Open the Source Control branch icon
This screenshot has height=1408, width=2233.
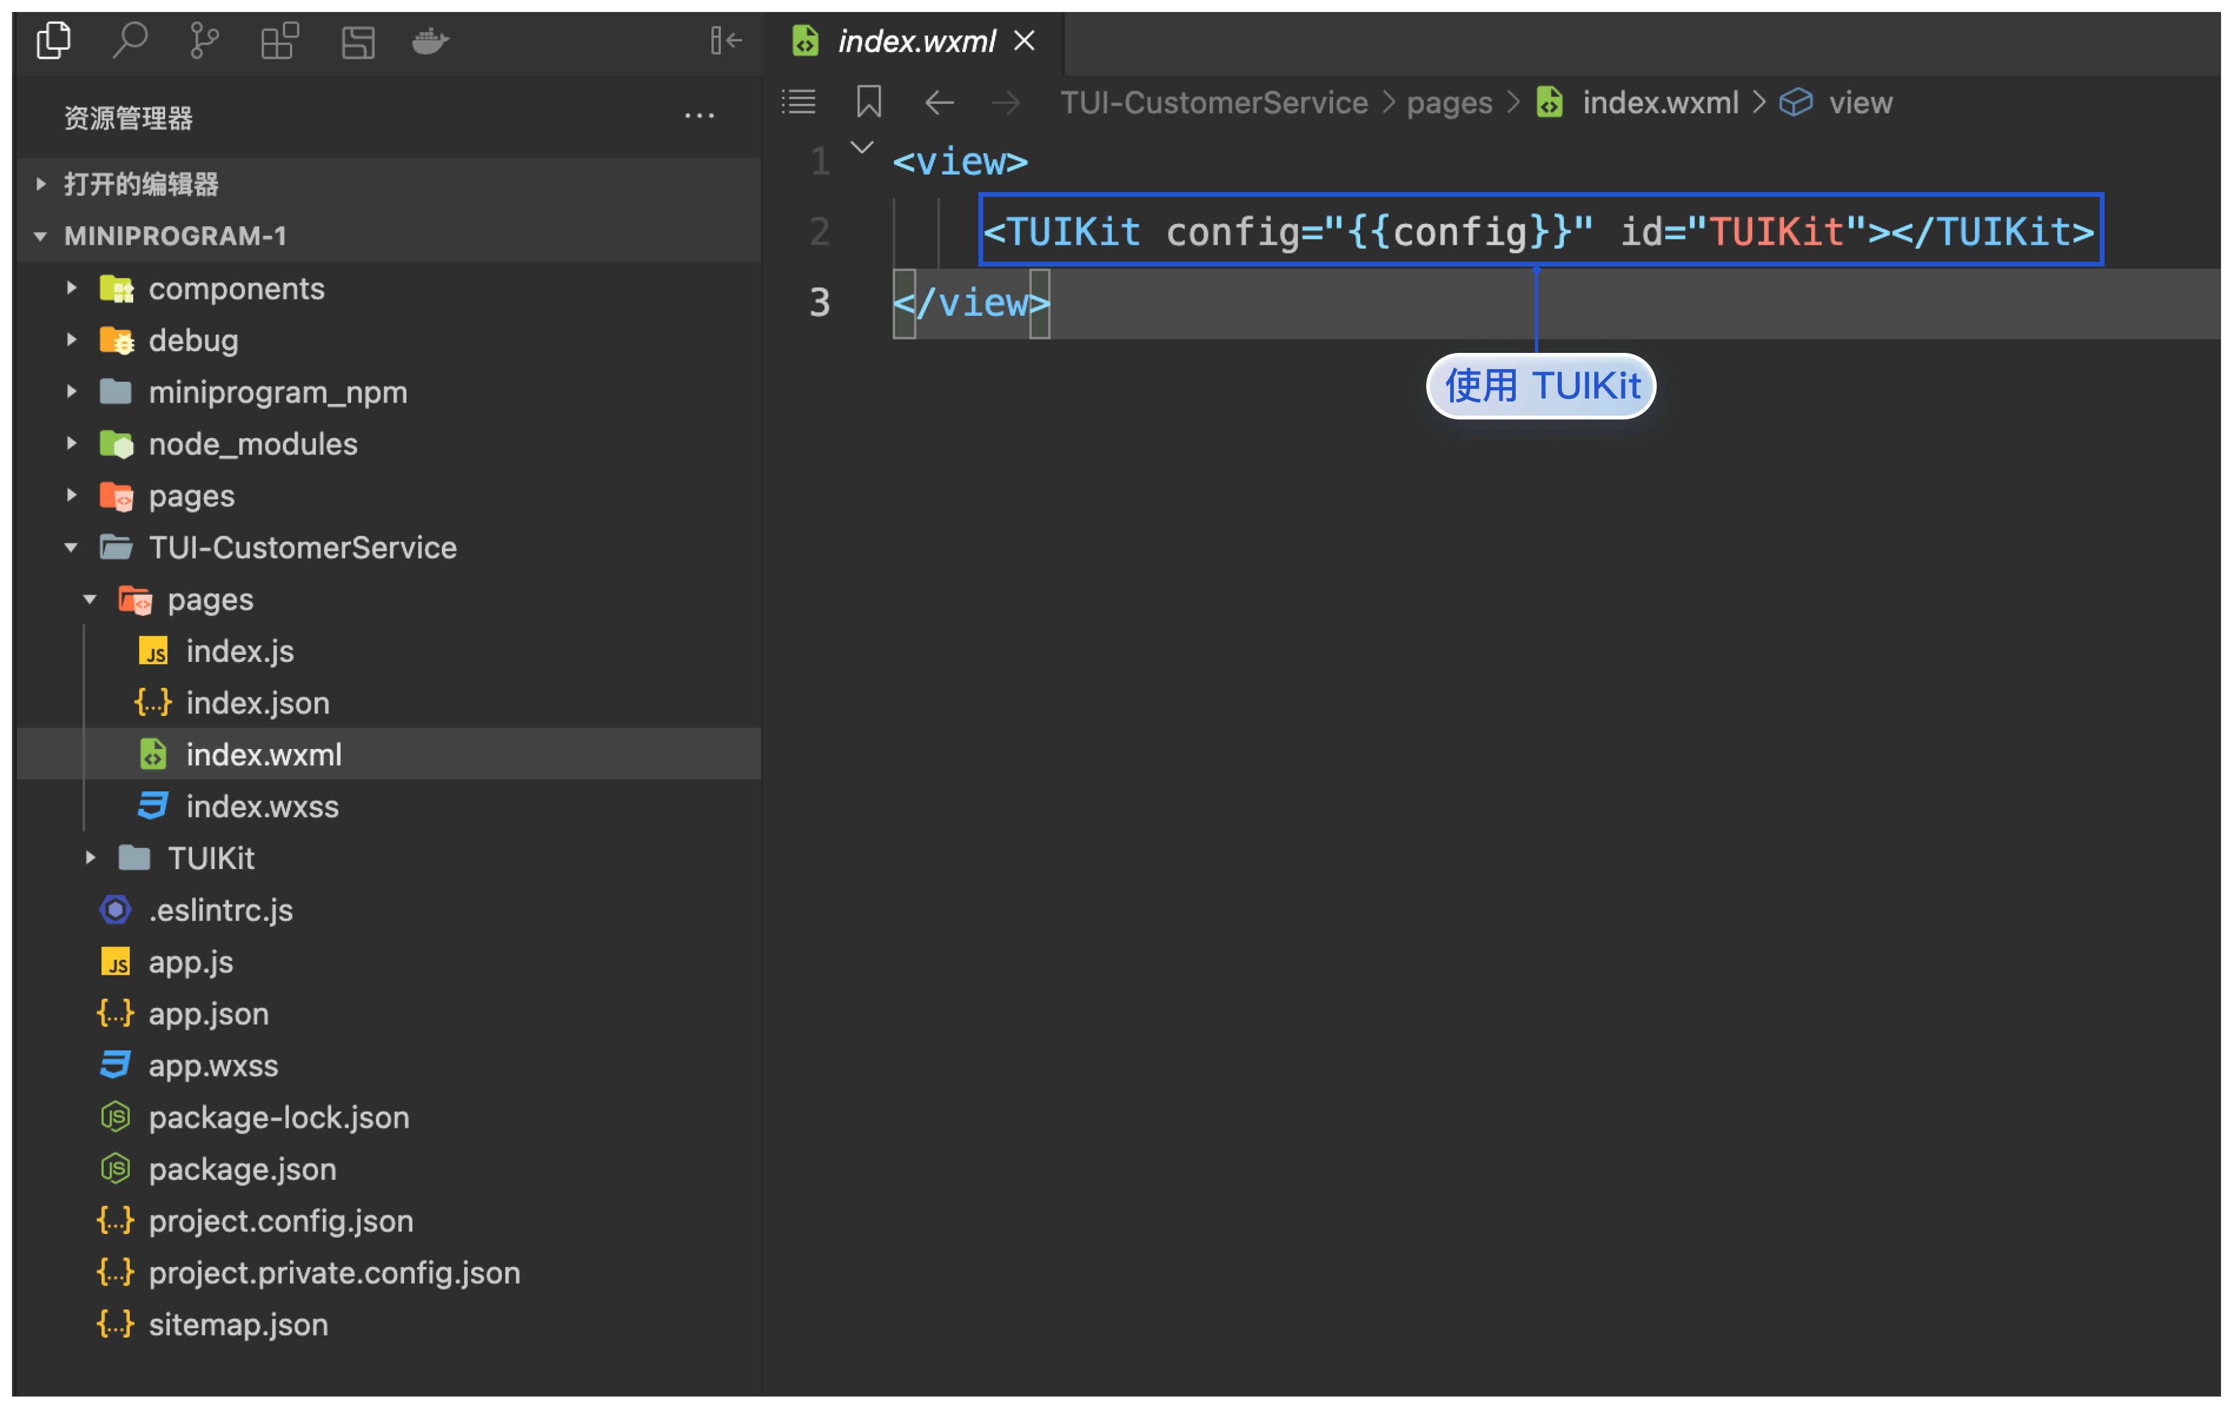tap(204, 41)
